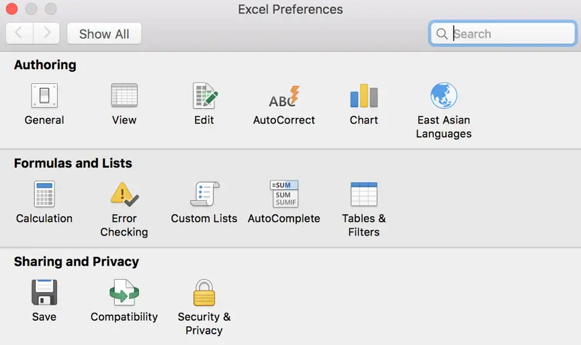Open Compatibility preferences
The image size is (581, 345).
point(124,293)
